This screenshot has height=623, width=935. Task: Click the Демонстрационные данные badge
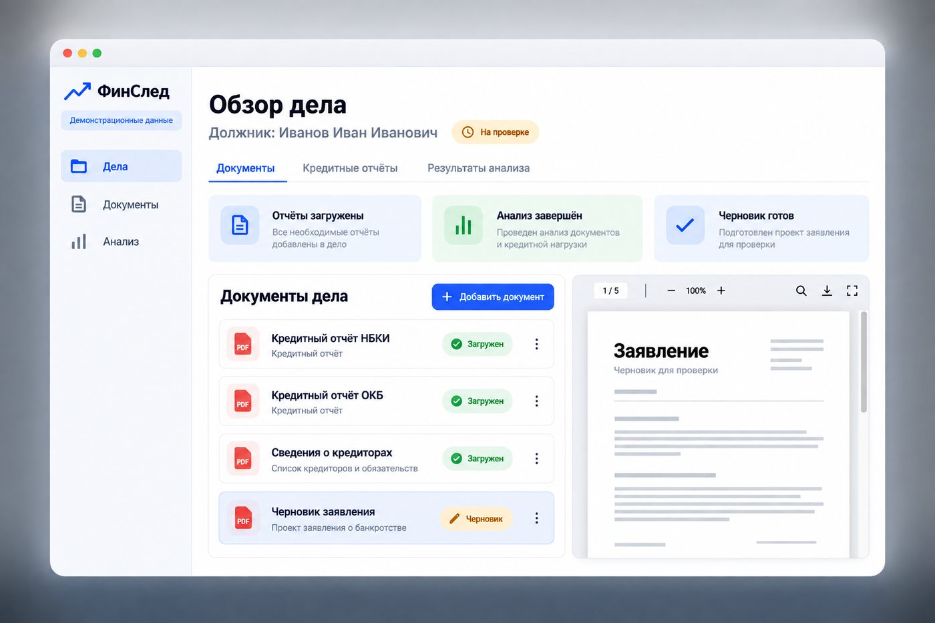[x=121, y=120]
